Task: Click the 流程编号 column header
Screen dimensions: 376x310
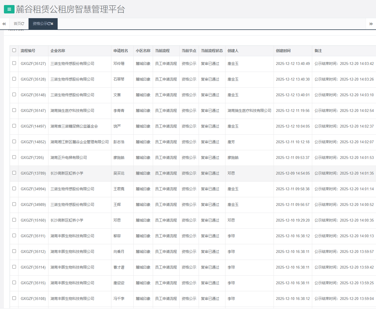Action: pyautogui.click(x=28, y=51)
